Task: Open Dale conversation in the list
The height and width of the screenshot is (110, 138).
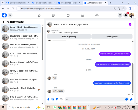Action: 21,98
